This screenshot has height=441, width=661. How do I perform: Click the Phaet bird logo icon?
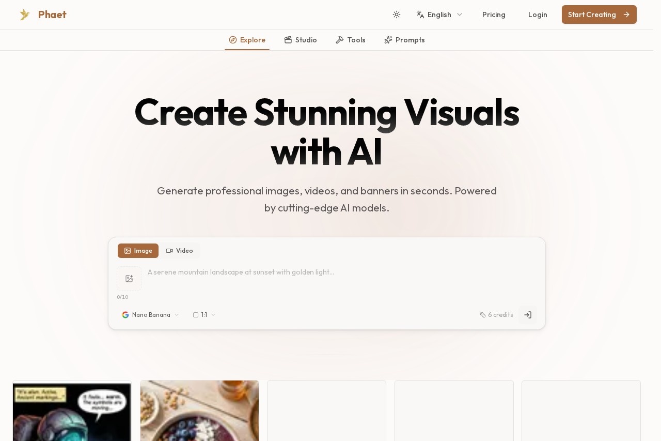pyautogui.click(x=25, y=14)
